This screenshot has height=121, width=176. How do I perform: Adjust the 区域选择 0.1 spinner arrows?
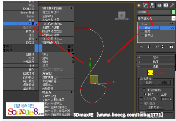tap(171, 99)
